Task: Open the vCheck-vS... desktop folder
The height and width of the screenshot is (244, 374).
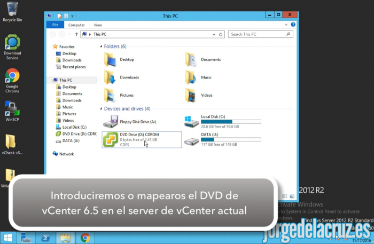Action: (12, 145)
